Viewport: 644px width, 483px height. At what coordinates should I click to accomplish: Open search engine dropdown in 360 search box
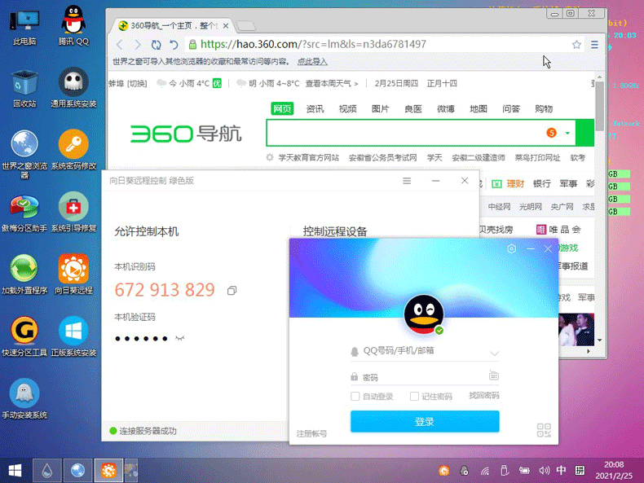pyautogui.click(x=567, y=133)
